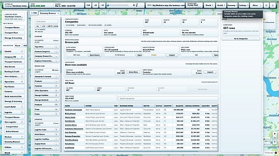The width and height of the screenshot is (279, 156).
Task: Select the Standards & Formats source
Action: point(46,77)
